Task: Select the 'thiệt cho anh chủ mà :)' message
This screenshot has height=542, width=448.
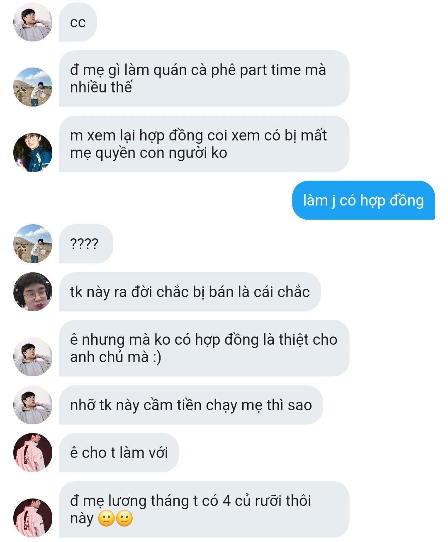Action: coord(204,348)
